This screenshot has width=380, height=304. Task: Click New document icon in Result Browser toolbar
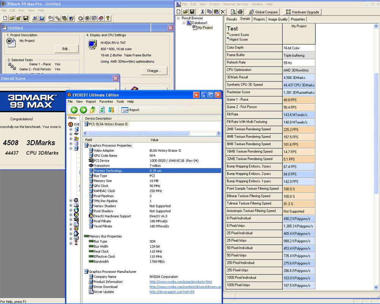tap(179, 12)
